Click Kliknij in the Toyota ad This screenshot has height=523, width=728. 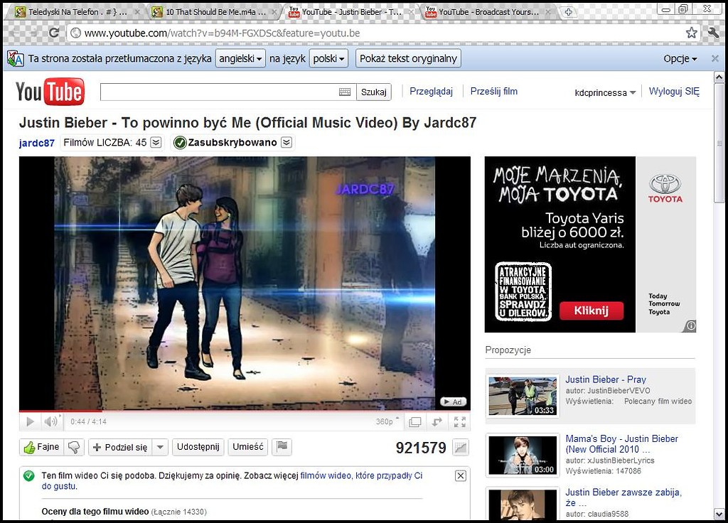click(591, 311)
